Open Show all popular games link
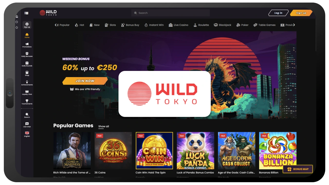 point(104,126)
